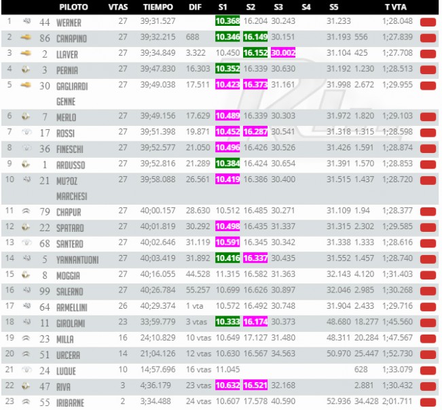Click the magenta 10.423 S1 time for GAGLIARDI
442x410 pixels.
pos(227,85)
